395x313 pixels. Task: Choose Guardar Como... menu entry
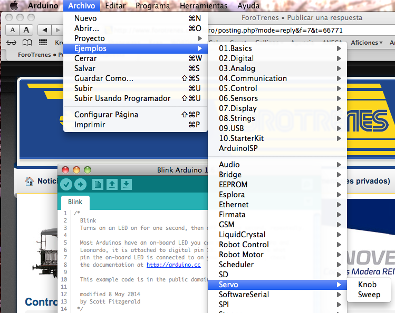coord(136,78)
